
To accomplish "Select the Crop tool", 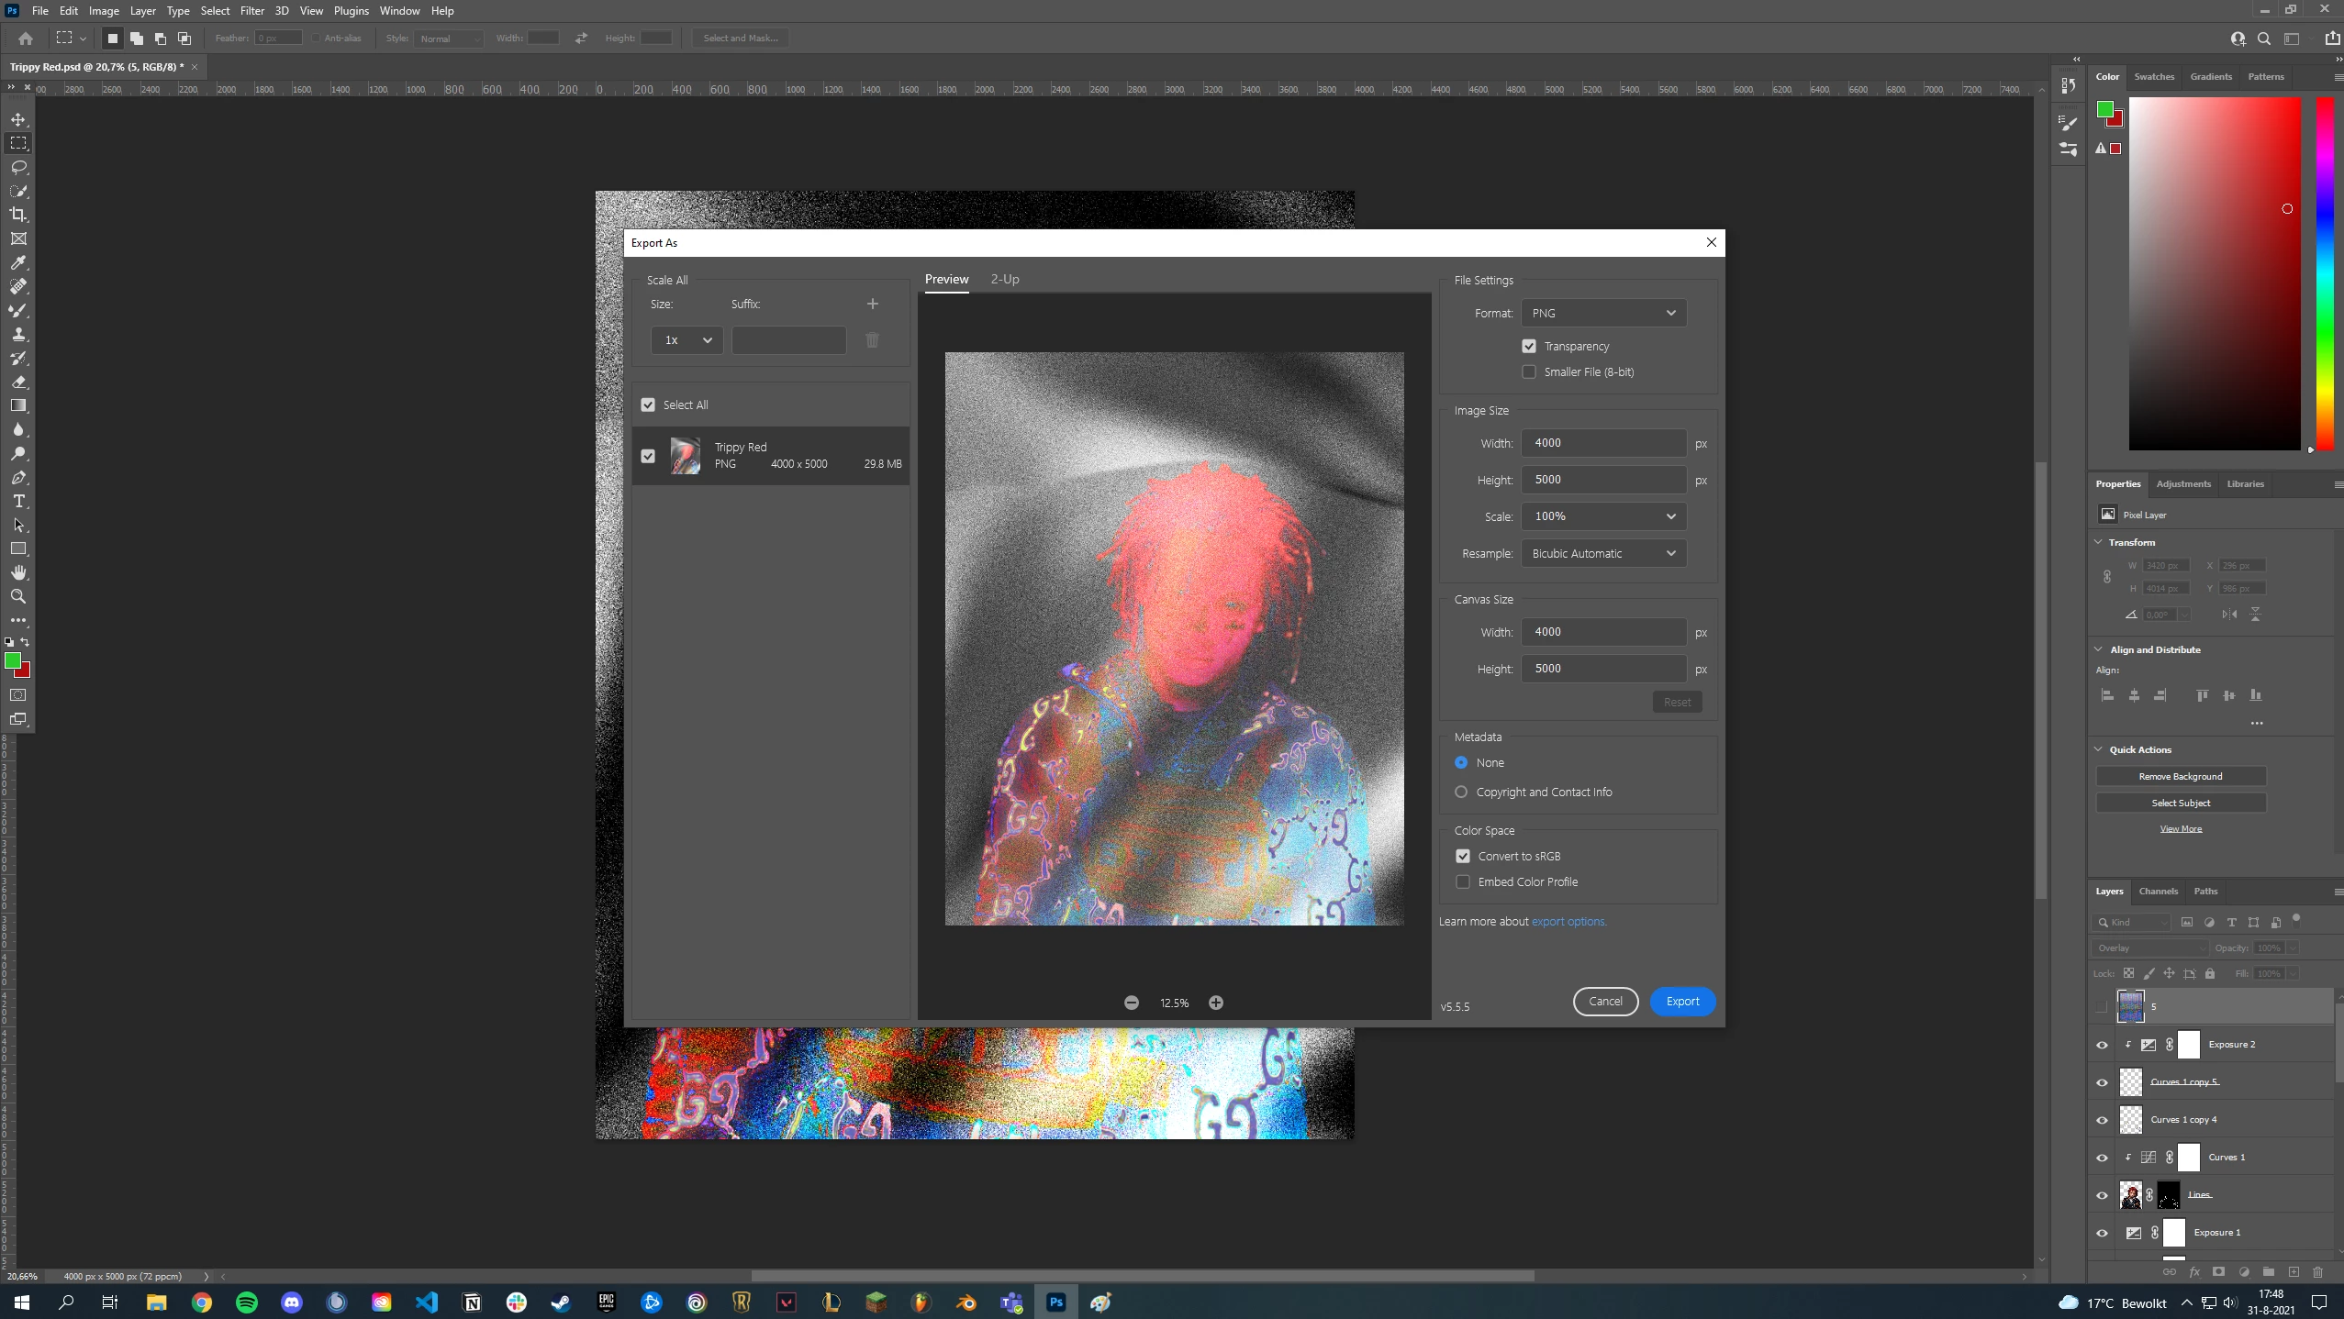I will [18, 215].
